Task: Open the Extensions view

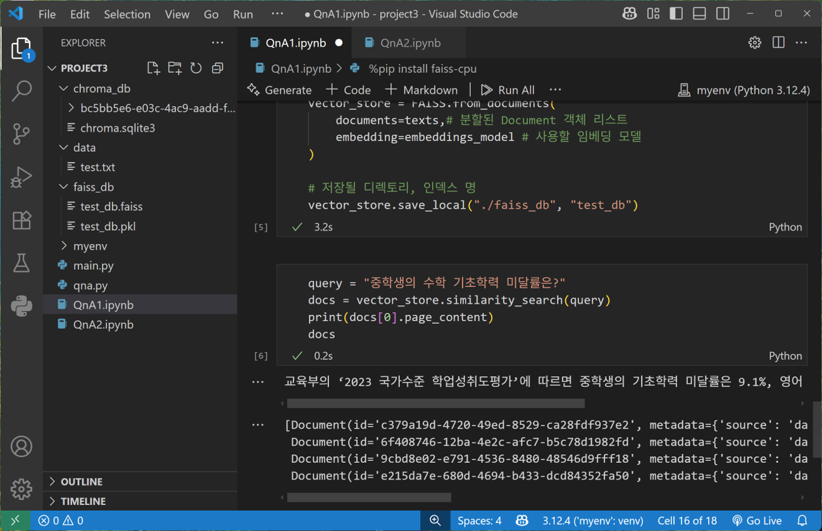Action: tap(22, 220)
